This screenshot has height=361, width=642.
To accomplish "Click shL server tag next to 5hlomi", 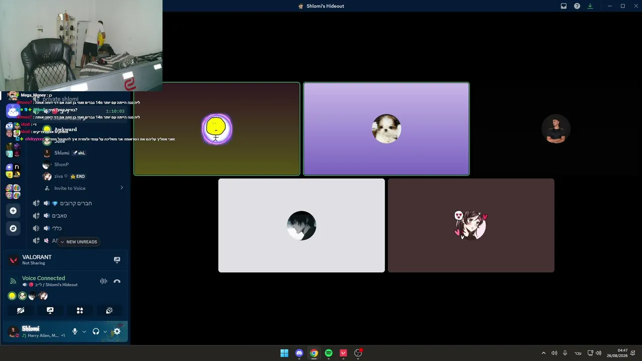I will point(79,153).
